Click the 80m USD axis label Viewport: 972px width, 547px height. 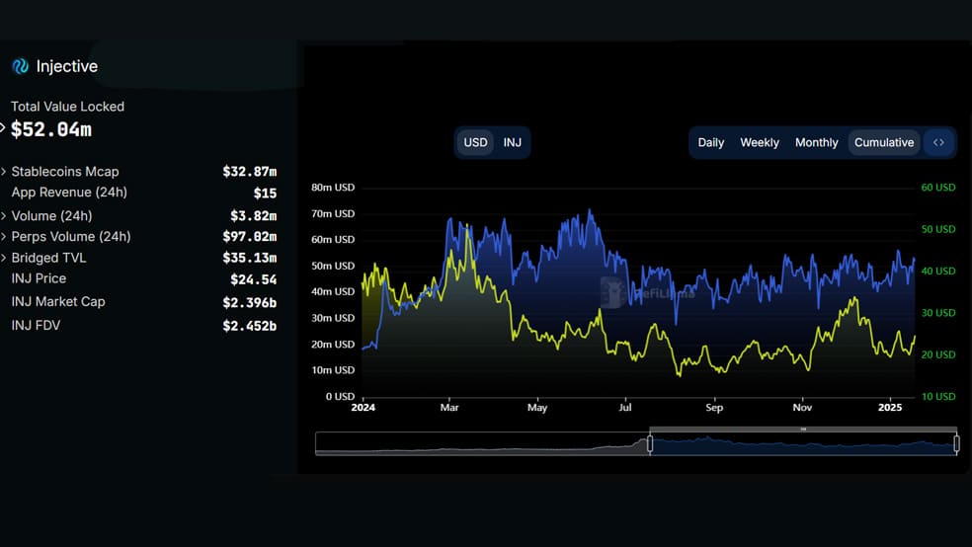333,187
